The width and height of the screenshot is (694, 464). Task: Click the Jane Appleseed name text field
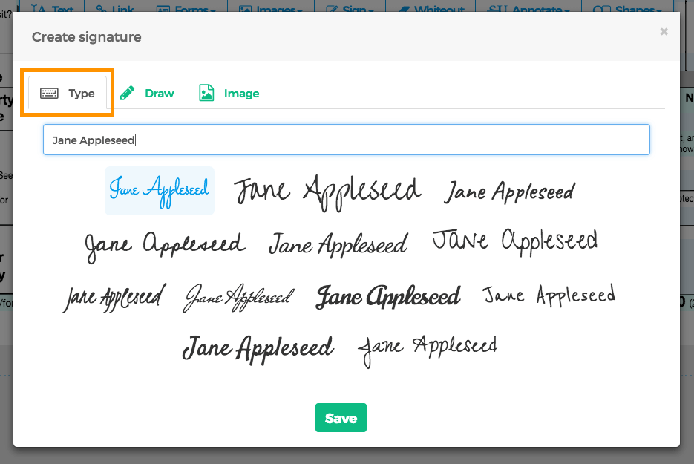click(x=346, y=140)
